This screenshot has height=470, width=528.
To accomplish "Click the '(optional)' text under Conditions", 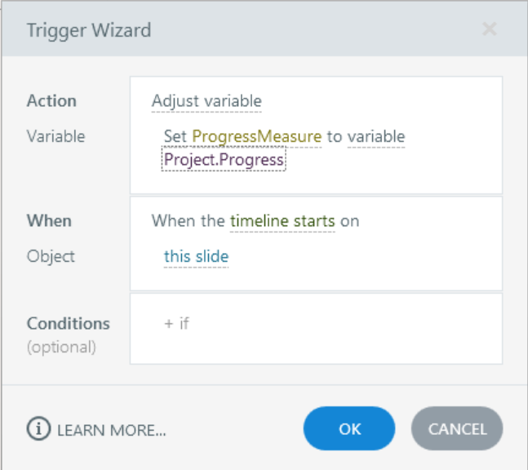I will [x=61, y=347].
